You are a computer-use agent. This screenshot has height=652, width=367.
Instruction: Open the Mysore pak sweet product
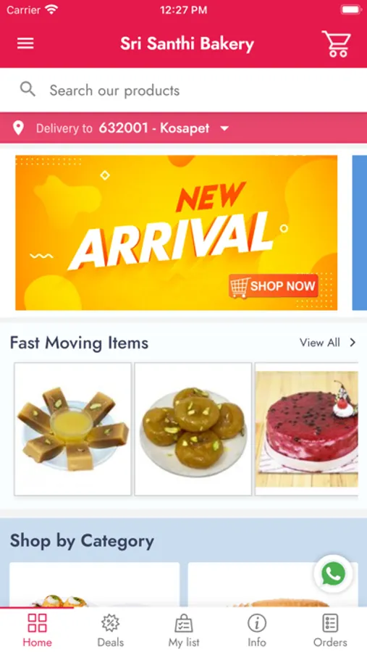point(72,429)
